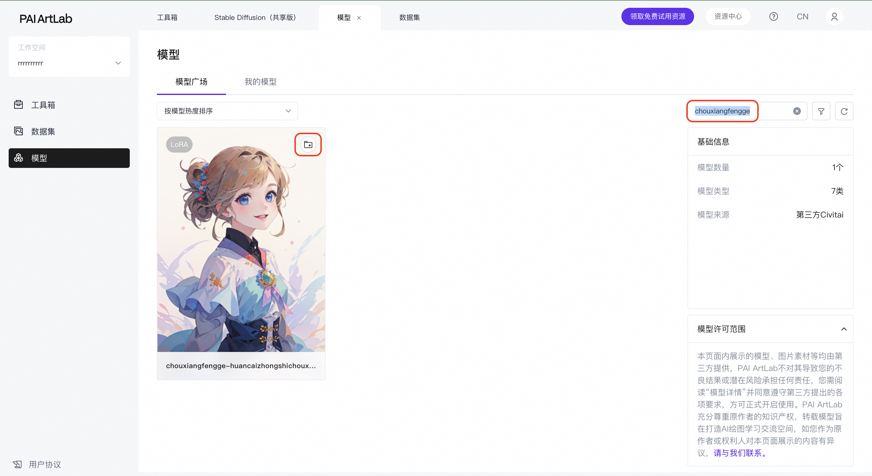Screen dimensions: 872x476
Task: Open the user profile avatar icon
Action: coord(834,17)
